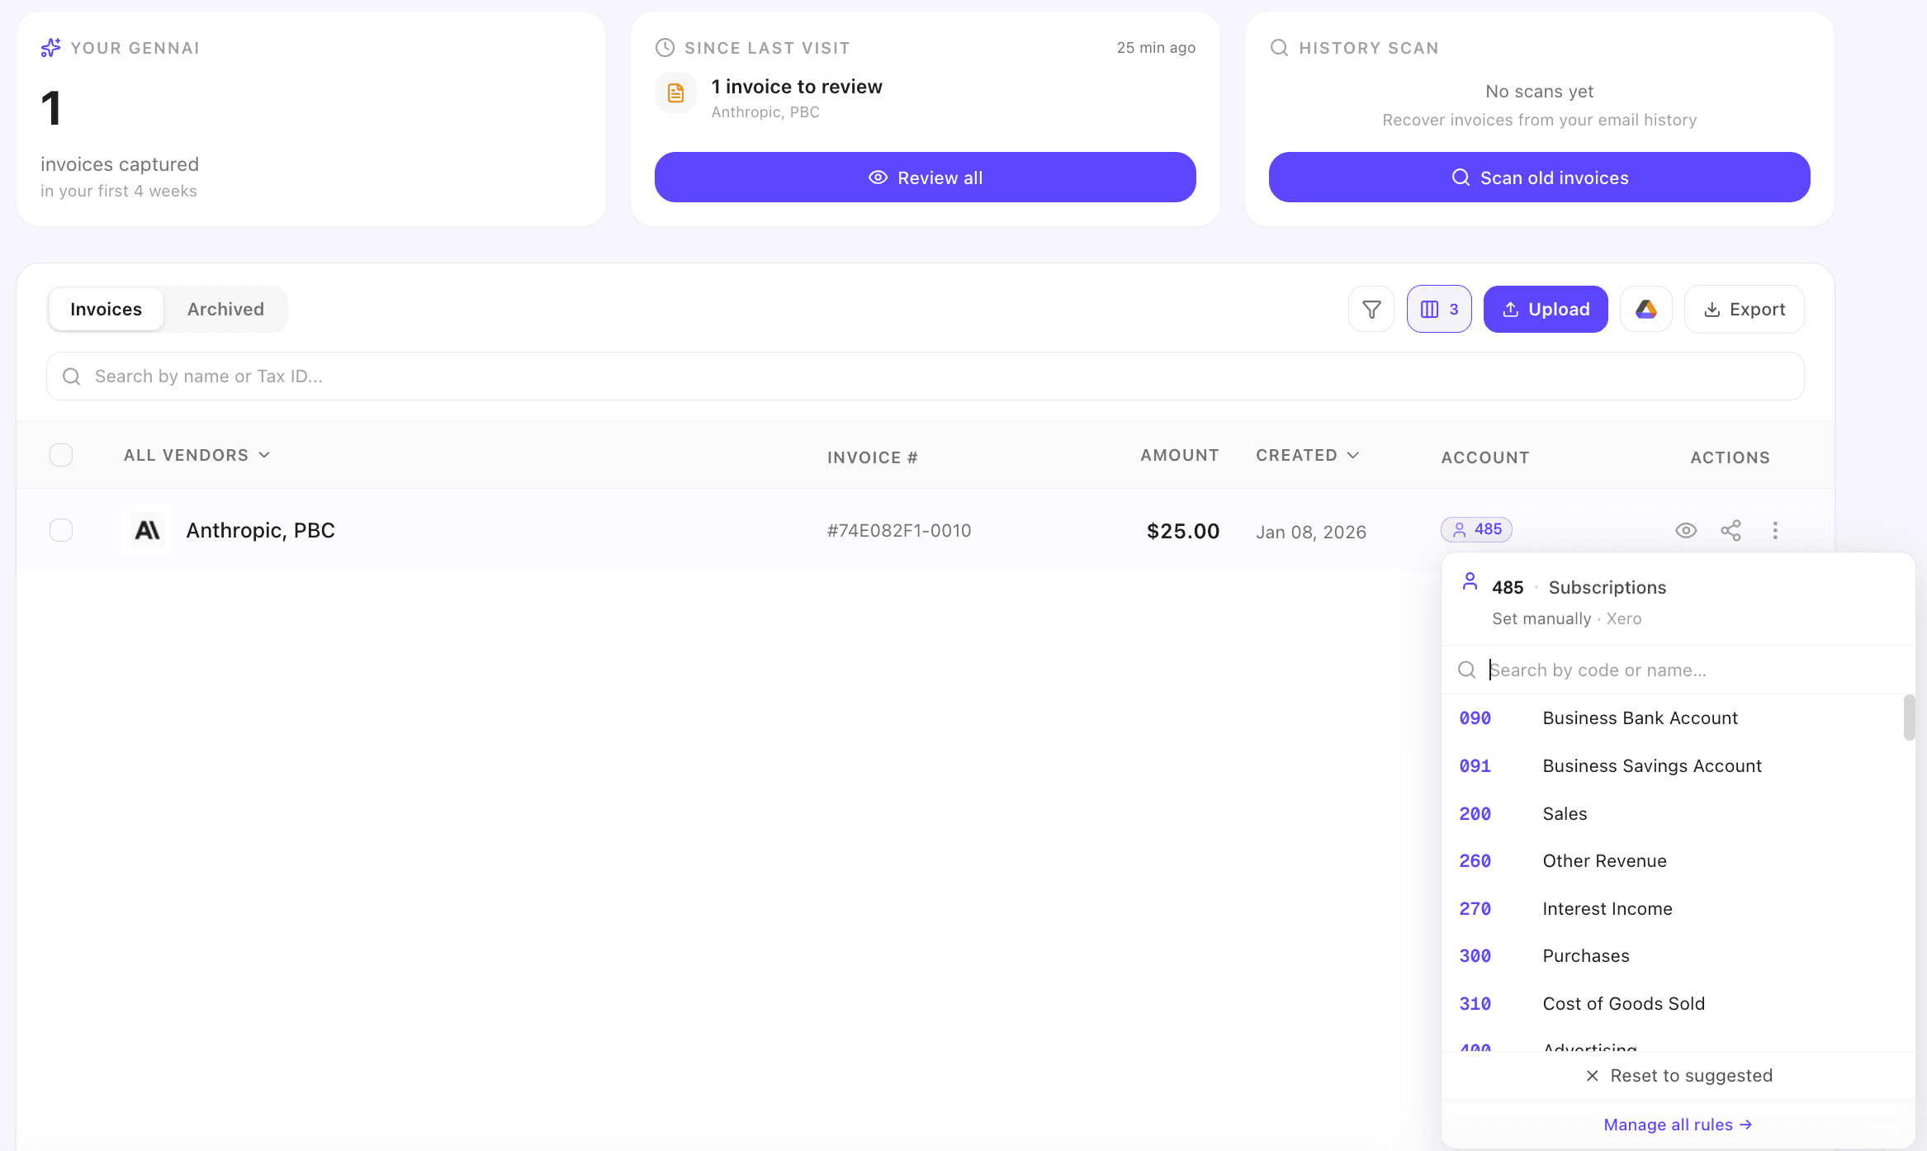This screenshot has height=1151, width=1927.
Task: Choose 310 Cost of Goods Sold
Action: (x=1673, y=1004)
